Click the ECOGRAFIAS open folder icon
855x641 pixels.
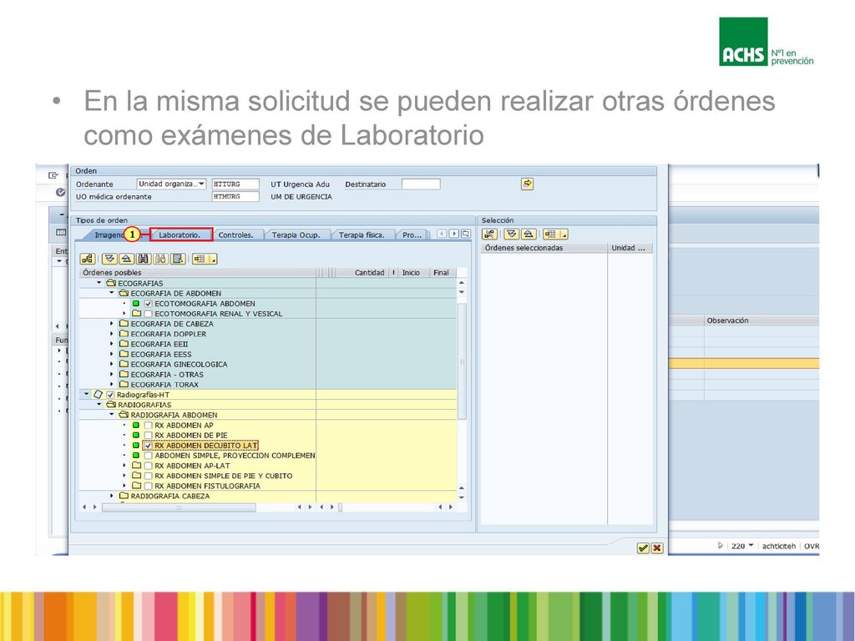pos(111,283)
